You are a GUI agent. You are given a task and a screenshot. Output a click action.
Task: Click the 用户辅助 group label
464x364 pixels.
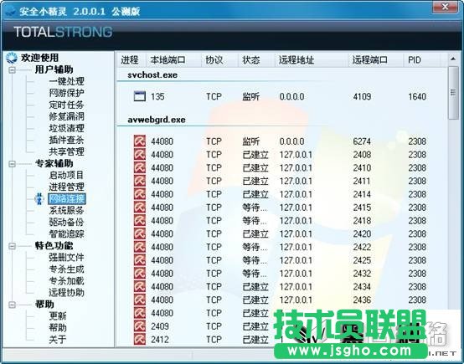pos(54,69)
